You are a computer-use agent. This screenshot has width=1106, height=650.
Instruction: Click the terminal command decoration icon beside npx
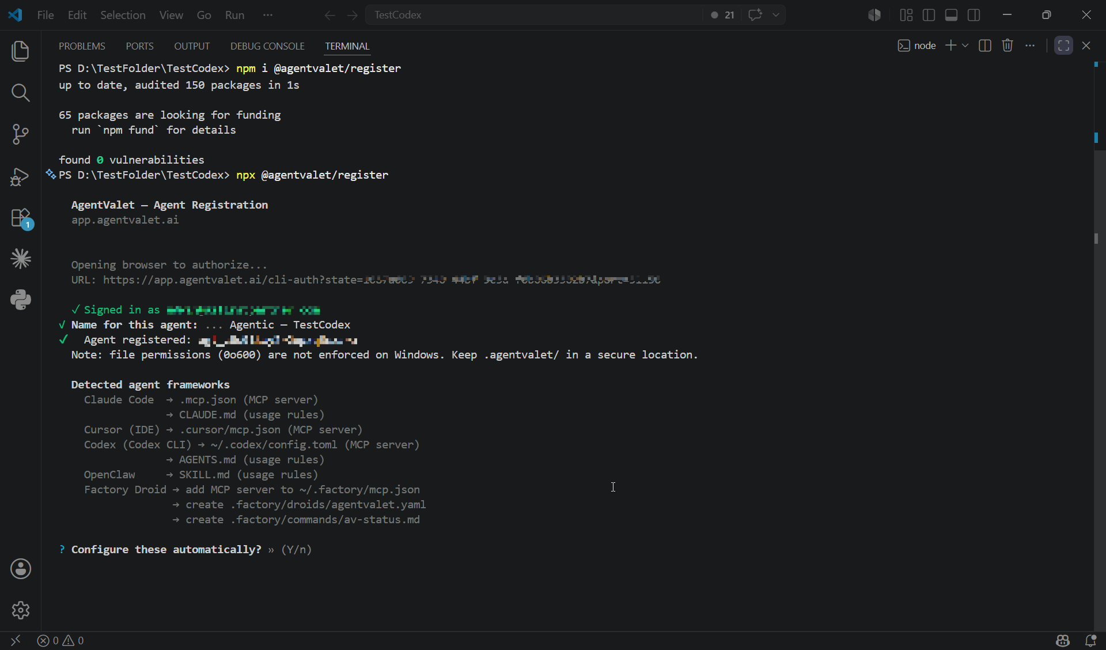pyautogui.click(x=51, y=174)
